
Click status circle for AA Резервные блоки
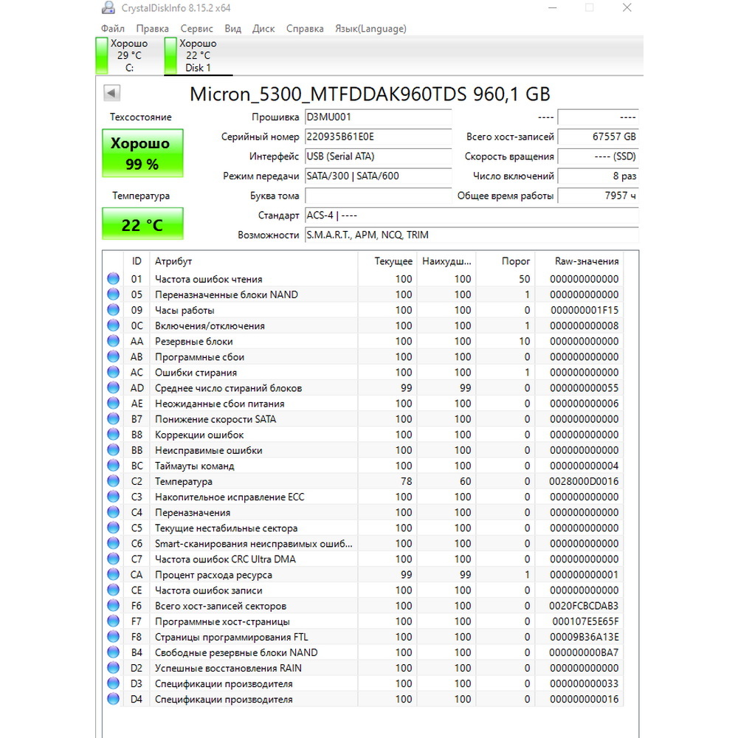(x=114, y=341)
